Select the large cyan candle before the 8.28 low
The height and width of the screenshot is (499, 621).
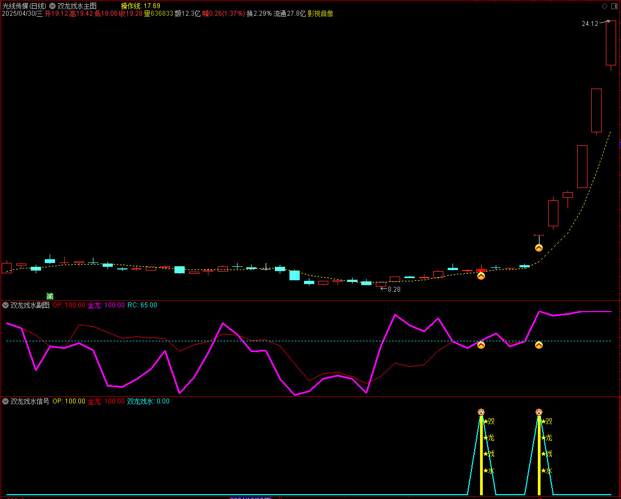[x=294, y=275]
